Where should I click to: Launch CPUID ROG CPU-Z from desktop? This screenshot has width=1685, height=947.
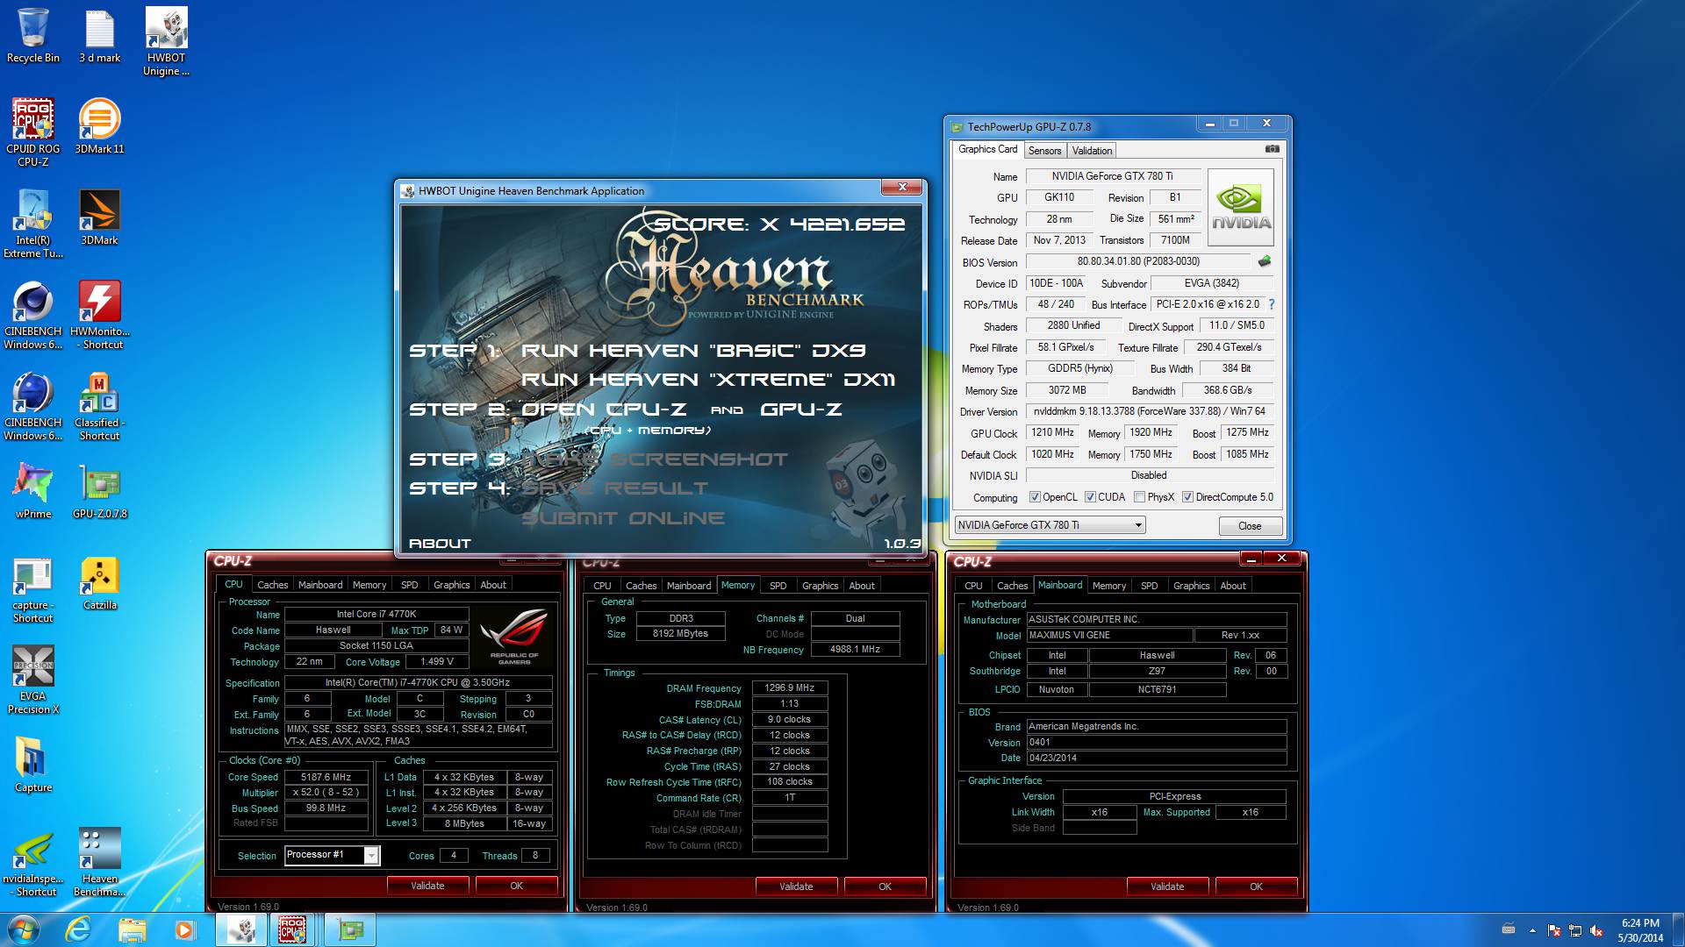(33, 132)
